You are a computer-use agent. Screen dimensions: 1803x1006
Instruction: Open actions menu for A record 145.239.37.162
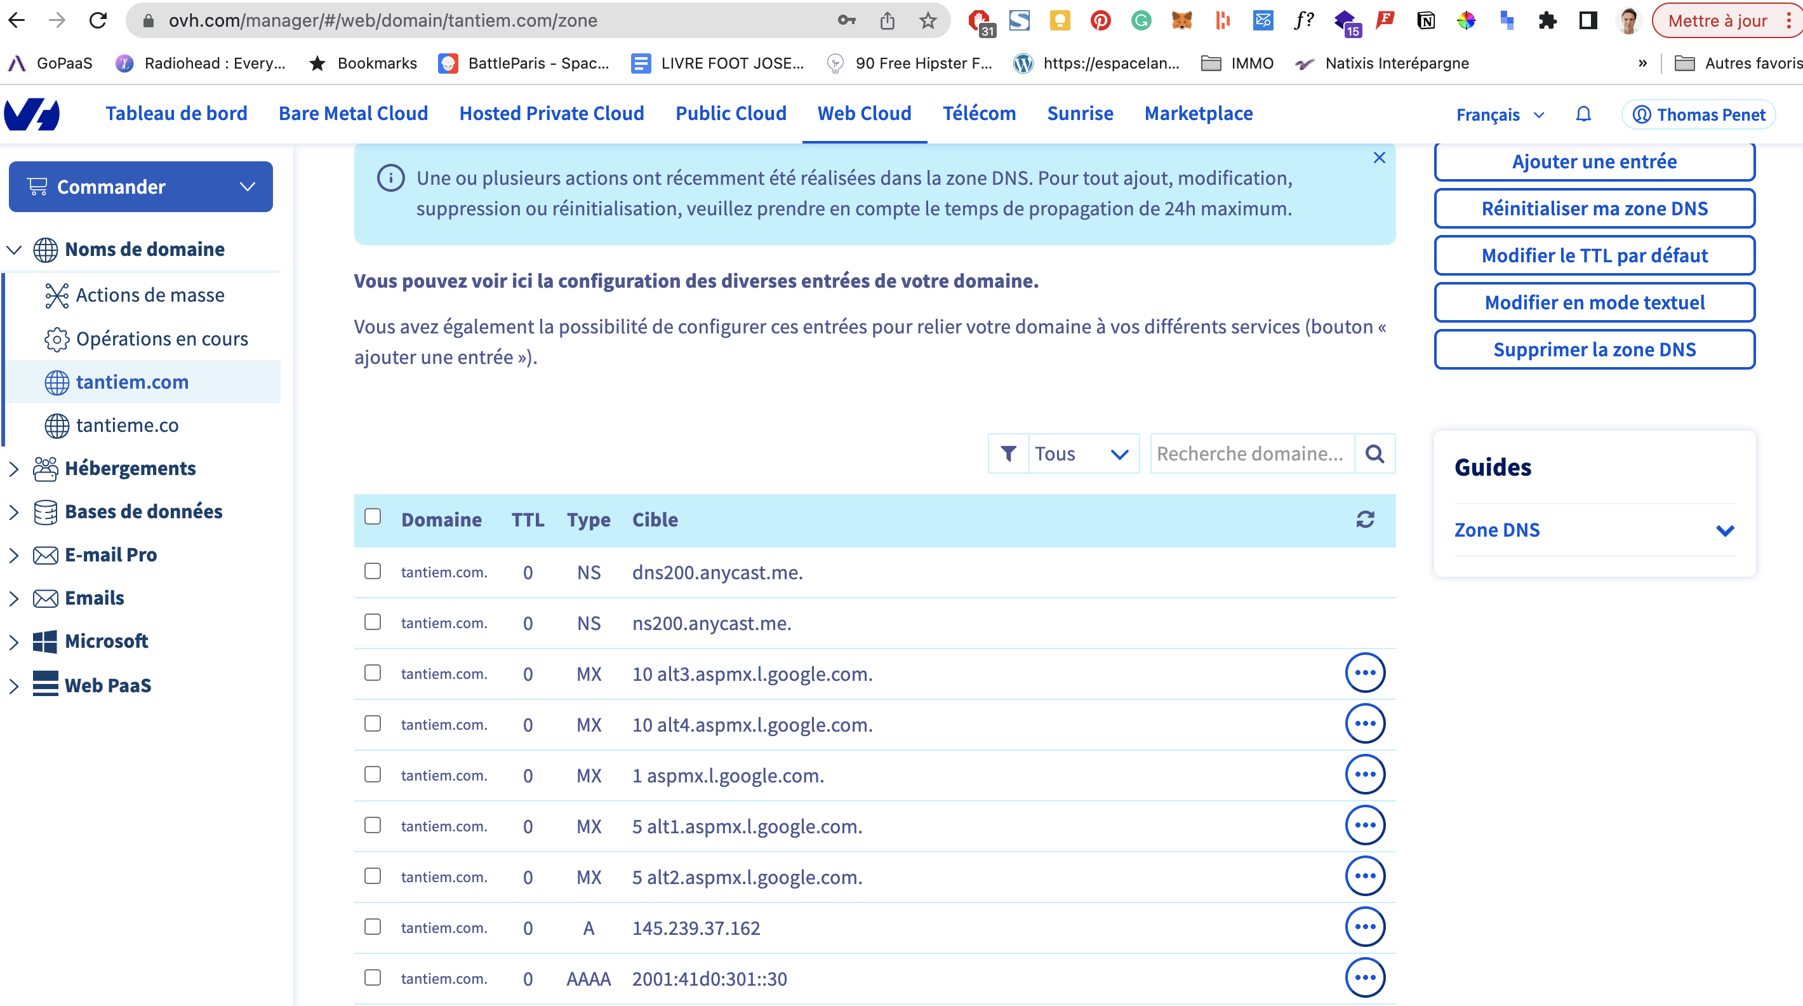tap(1364, 927)
